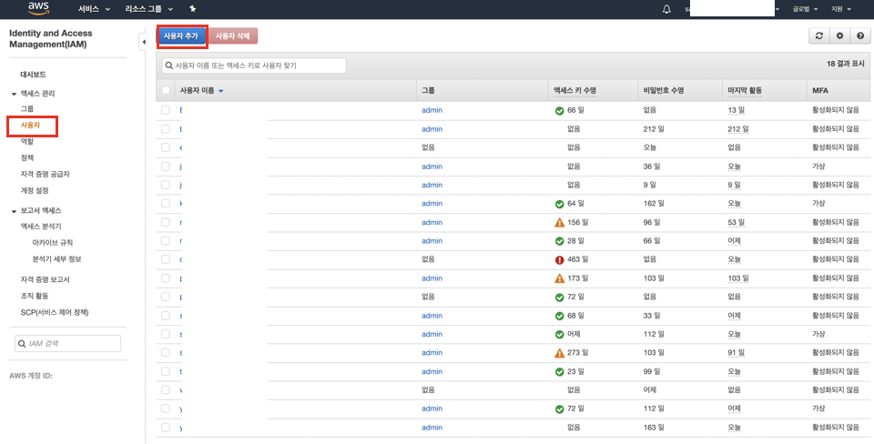Click the 53 일 last activity cell
Viewport: 874px width, 444px height.
tap(736, 222)
